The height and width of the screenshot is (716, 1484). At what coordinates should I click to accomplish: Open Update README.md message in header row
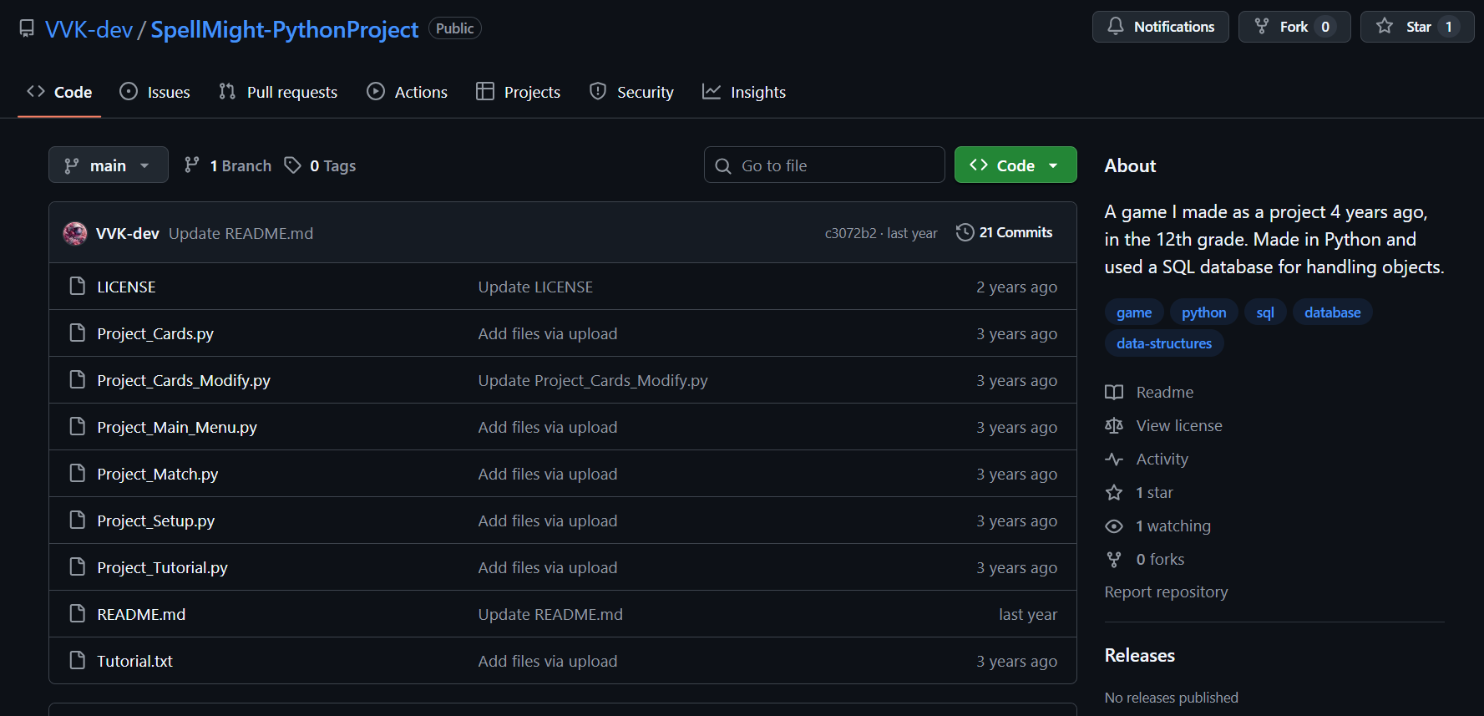pyautogui.click(x=241, y=233)
